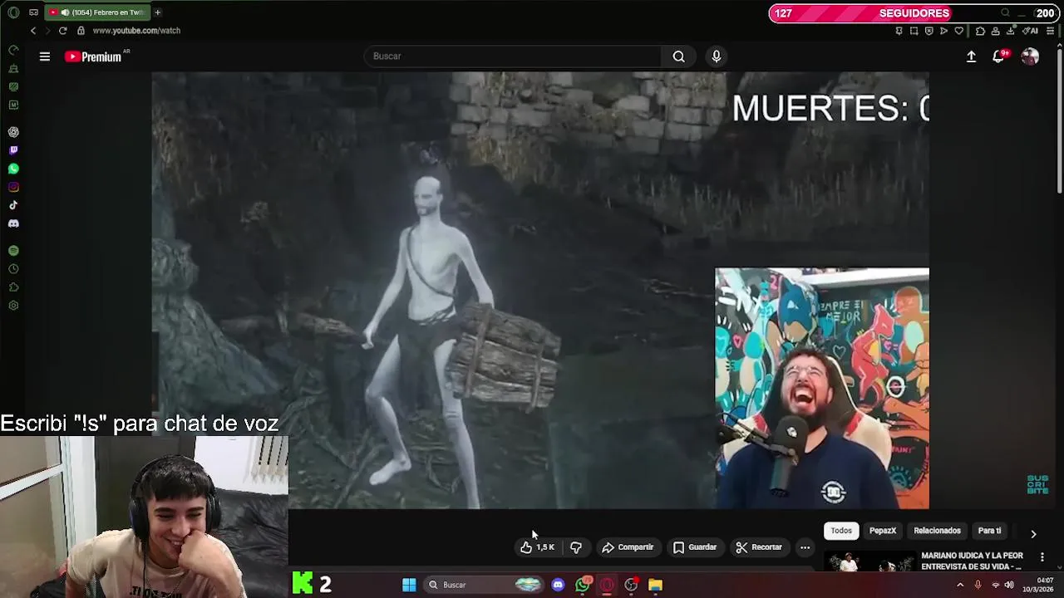Focus the YouTube Buscar search field
1064x598 pixels.
point(513,56)
